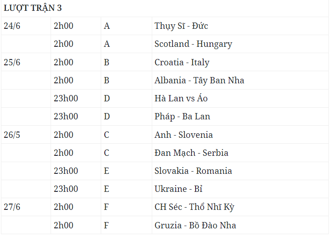
Task: Click the 26/5 date cell
Action: click(x=12, y=135)
